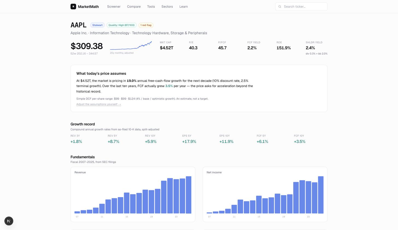Screen dimensions: 398x230
Task: Click the 20y monthly price sparkline chart
Action: (131, 46)
